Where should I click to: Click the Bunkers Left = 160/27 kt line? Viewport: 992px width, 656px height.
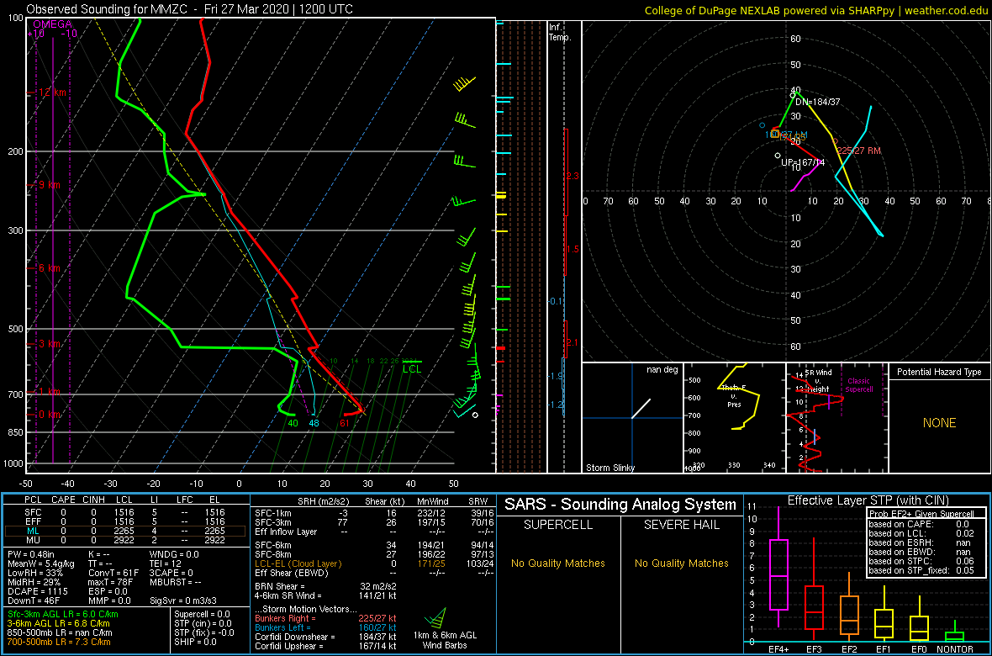325,627
